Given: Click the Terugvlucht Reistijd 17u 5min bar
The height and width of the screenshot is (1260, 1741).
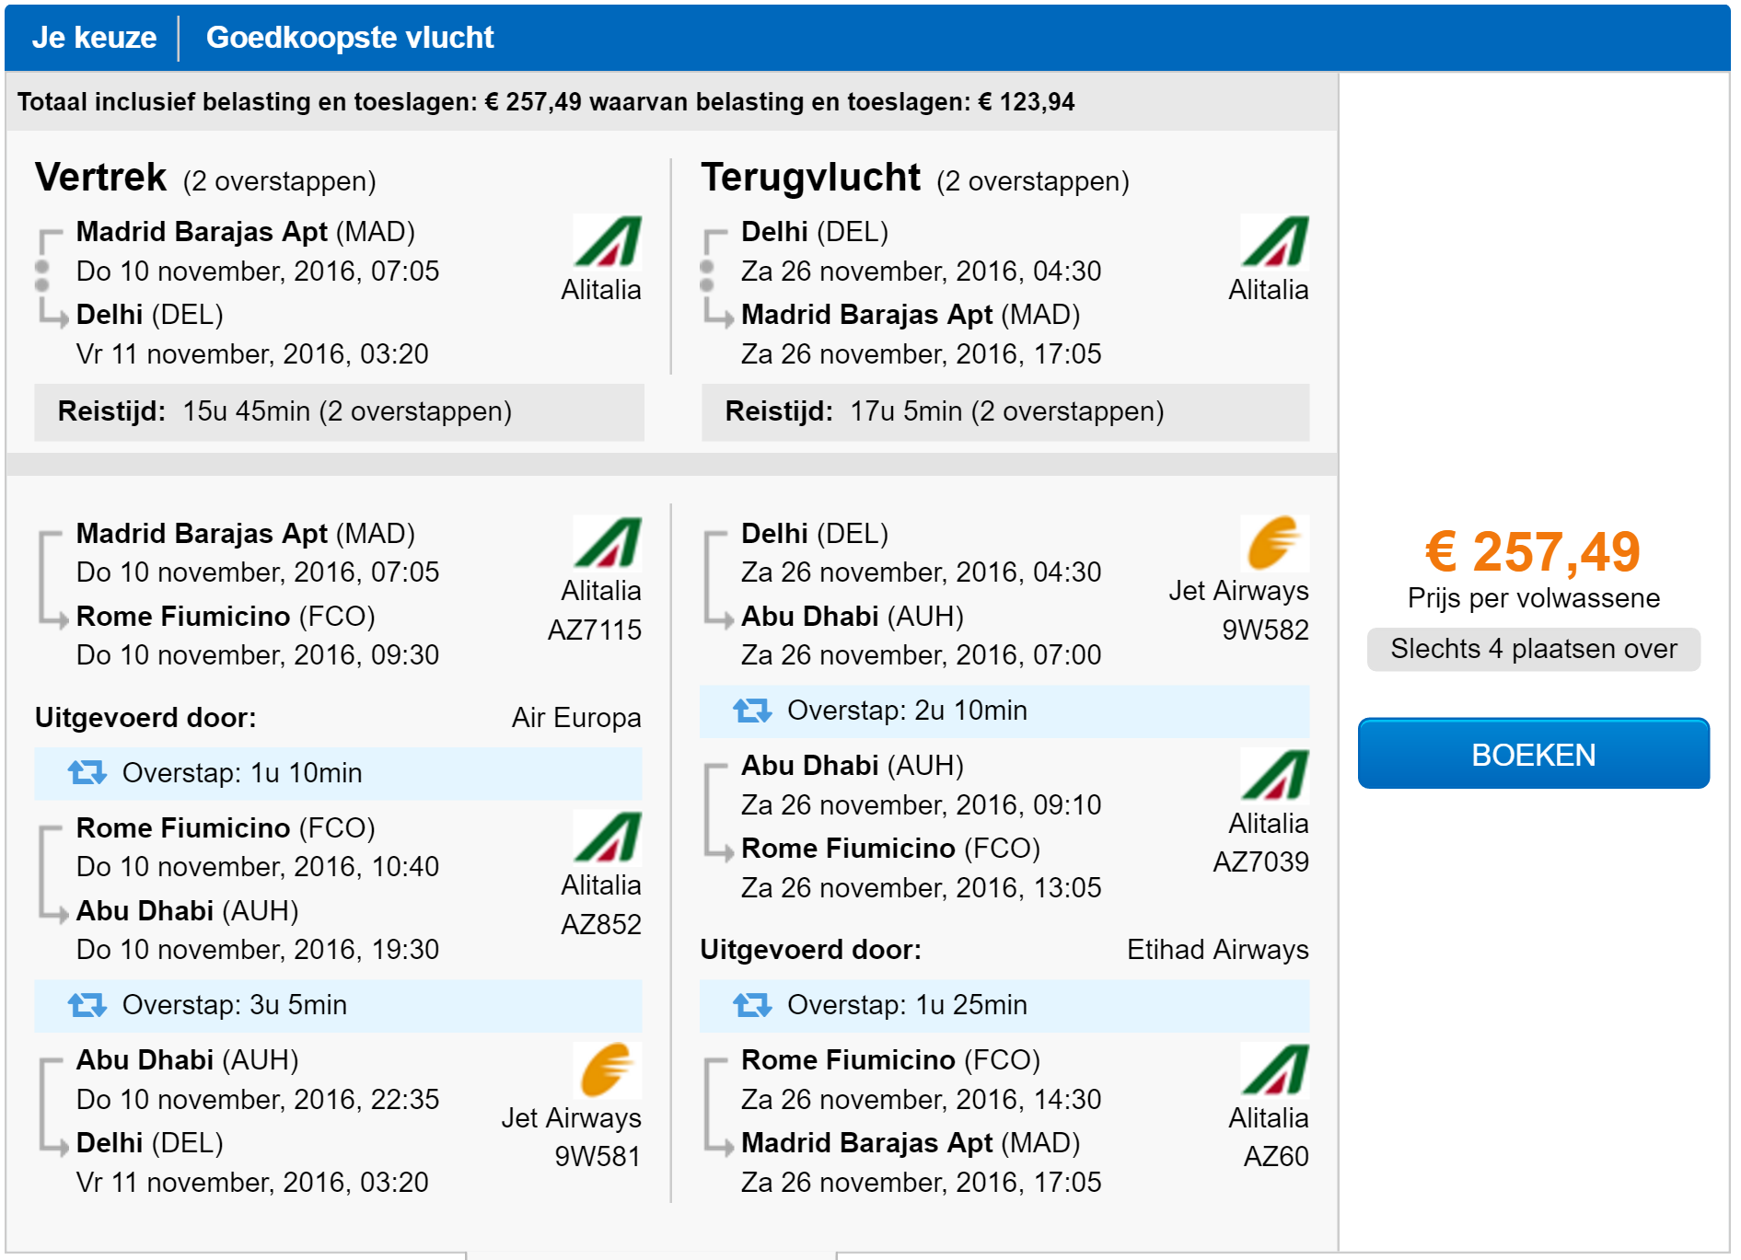Looking at the screenshot, I should [x=1005, y=411].
